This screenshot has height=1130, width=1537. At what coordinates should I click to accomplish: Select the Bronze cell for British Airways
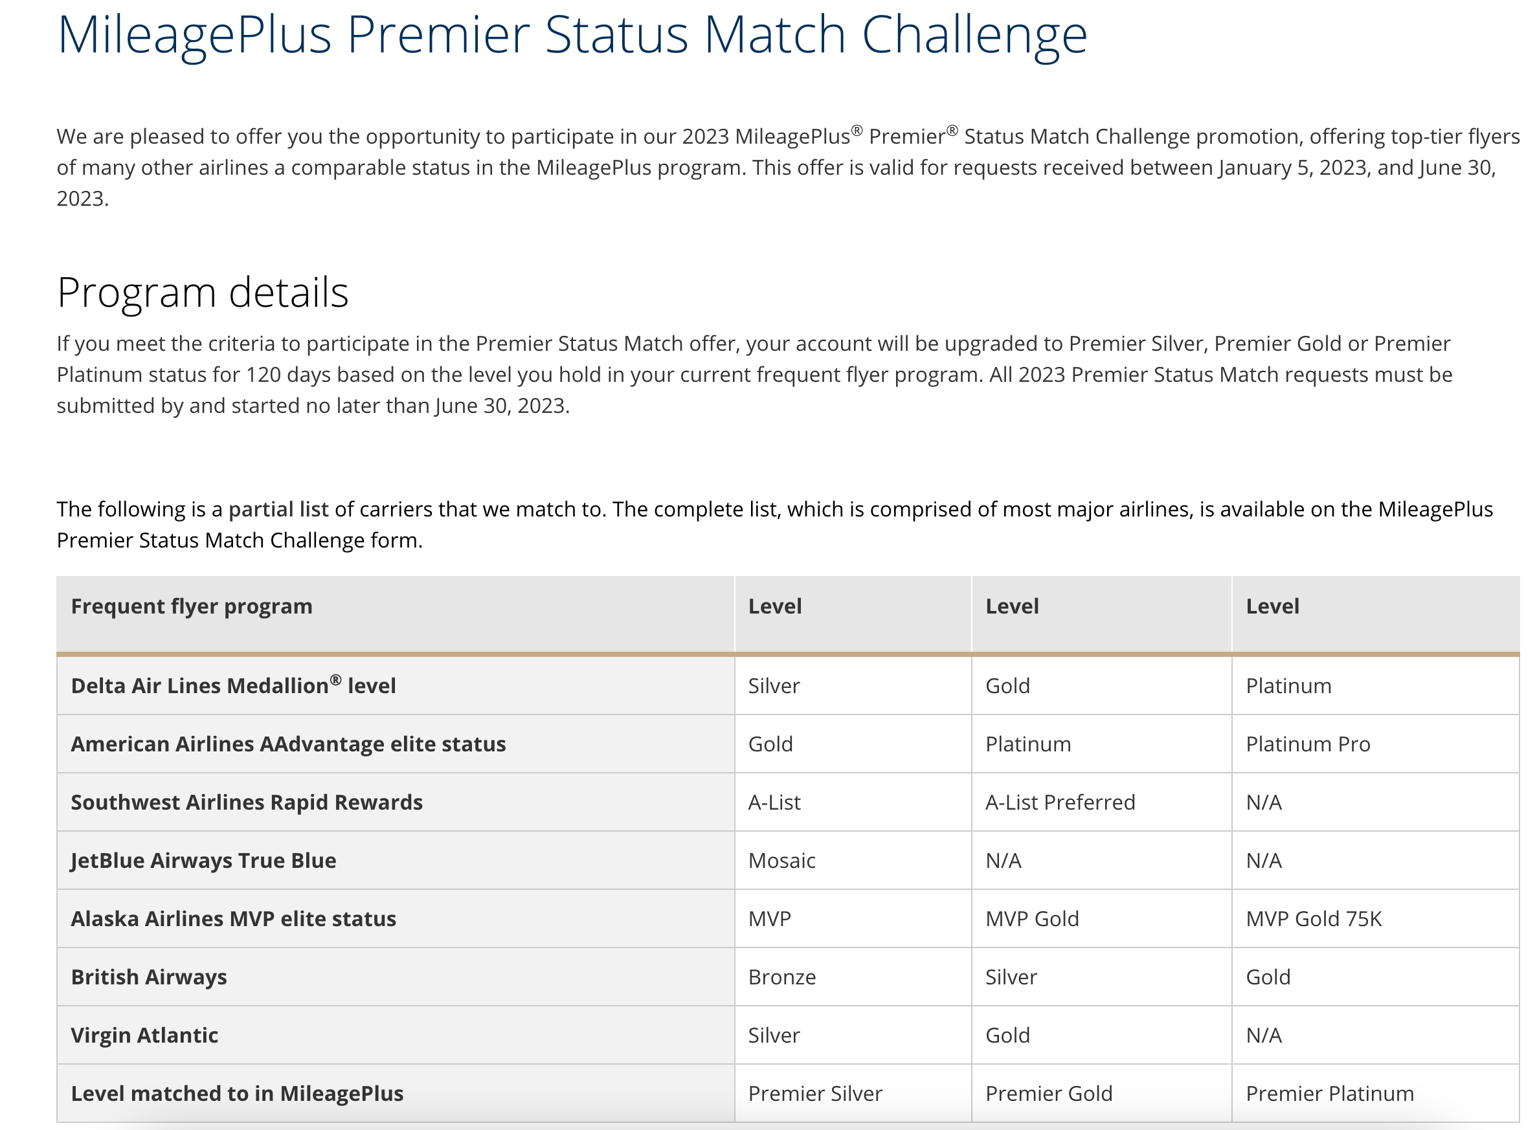pyautogui.click(x=781, y=977)
